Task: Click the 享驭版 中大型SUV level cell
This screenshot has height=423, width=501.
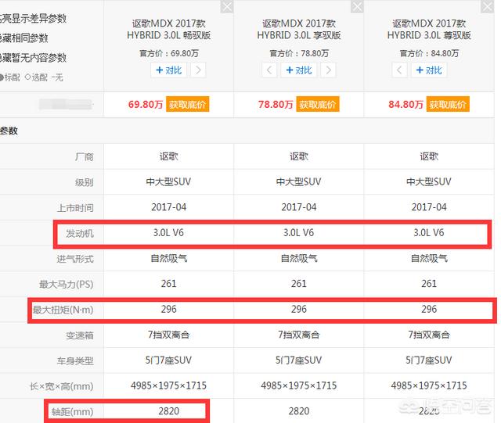Action: point(299,182)
